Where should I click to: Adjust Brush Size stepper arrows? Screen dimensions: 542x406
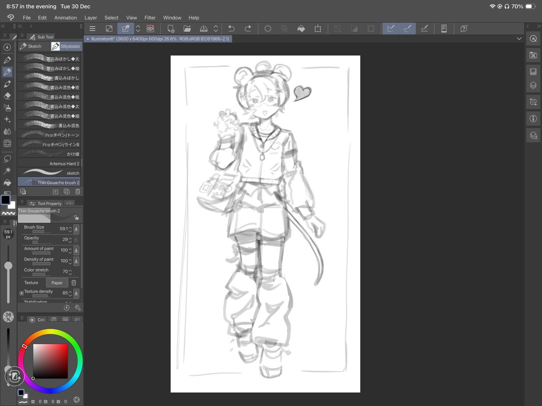pos(70,229)
